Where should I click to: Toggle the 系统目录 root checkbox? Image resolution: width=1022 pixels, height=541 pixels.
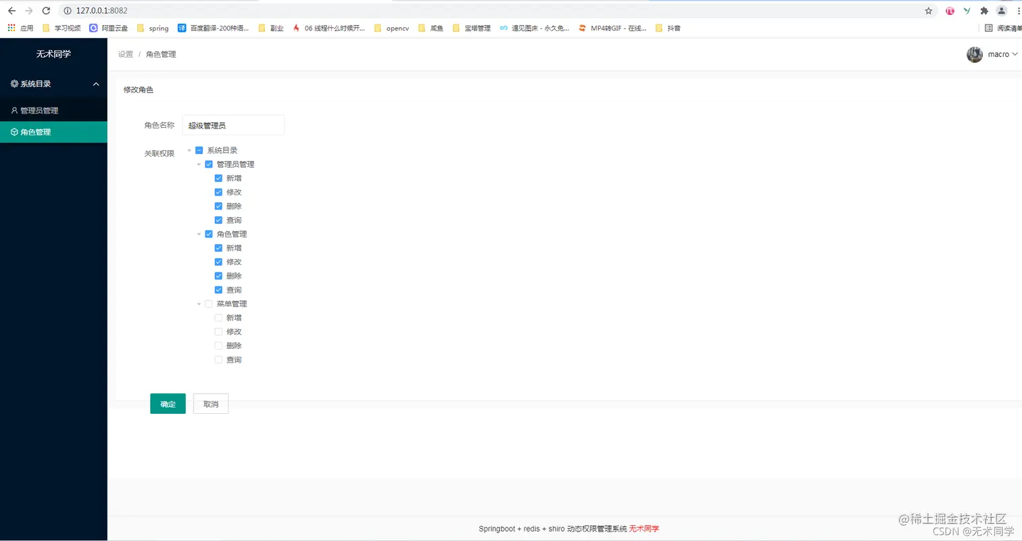199,150
